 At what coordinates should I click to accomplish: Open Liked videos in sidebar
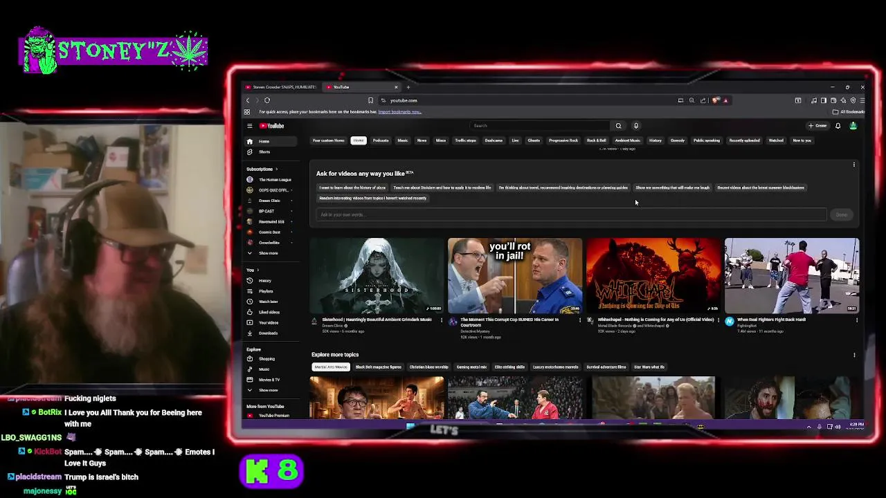[270, 312]
